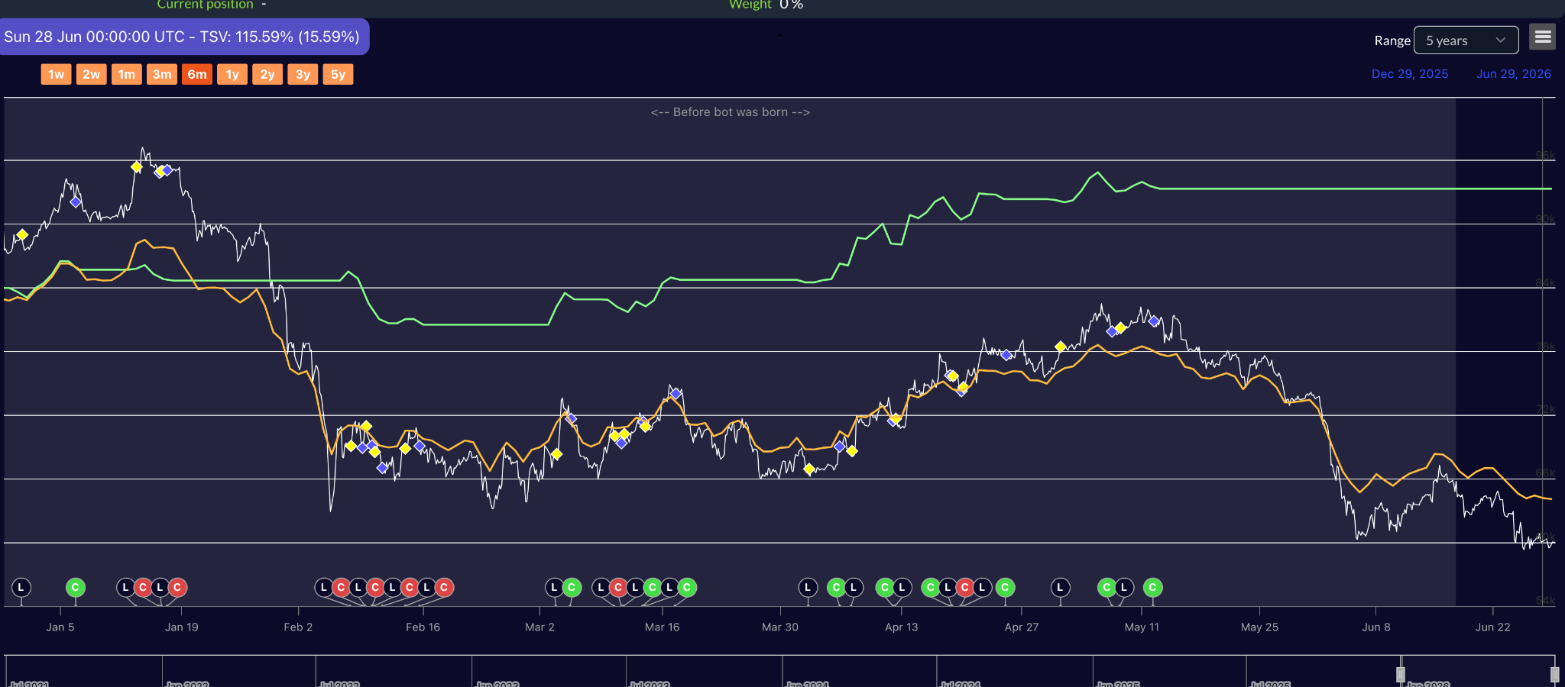Click the red C marker right after Feb 16
Viewport: 1565px width, 687px height.
coord(444,587)
